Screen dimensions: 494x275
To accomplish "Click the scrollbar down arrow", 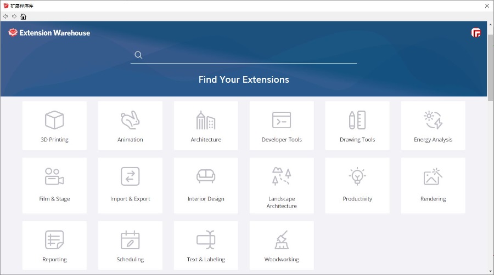I will point(491,271).
